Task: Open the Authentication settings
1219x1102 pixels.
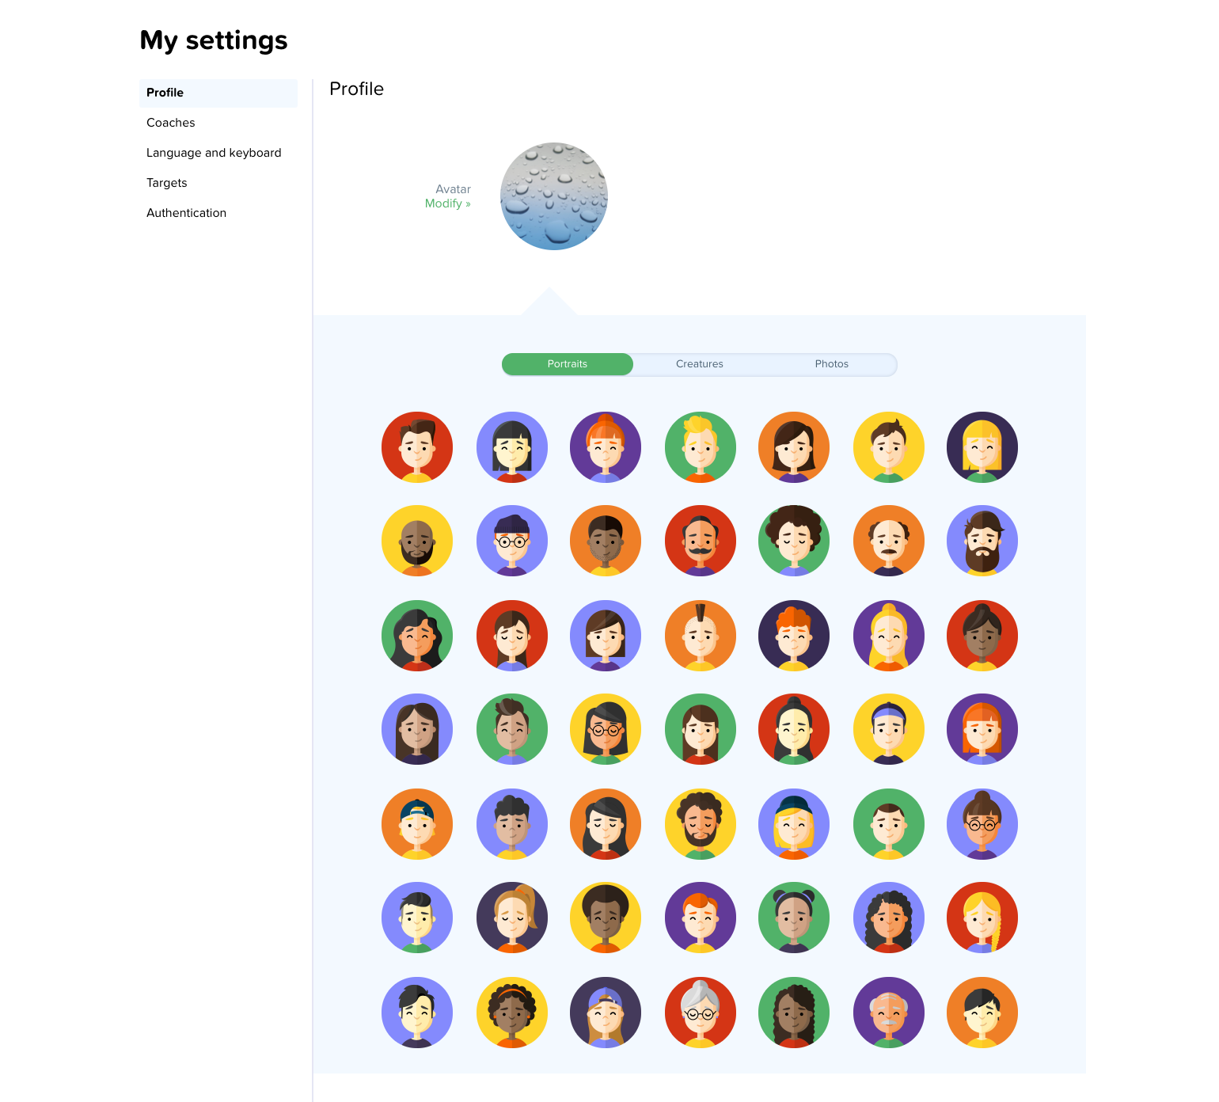Action: click(x=186, y=213)
